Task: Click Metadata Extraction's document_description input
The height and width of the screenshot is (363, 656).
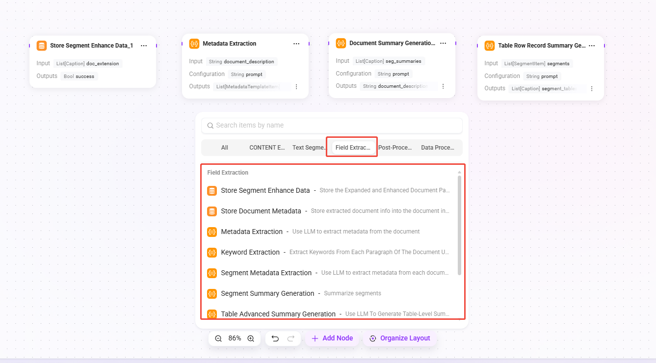Action: pos(241,62)
